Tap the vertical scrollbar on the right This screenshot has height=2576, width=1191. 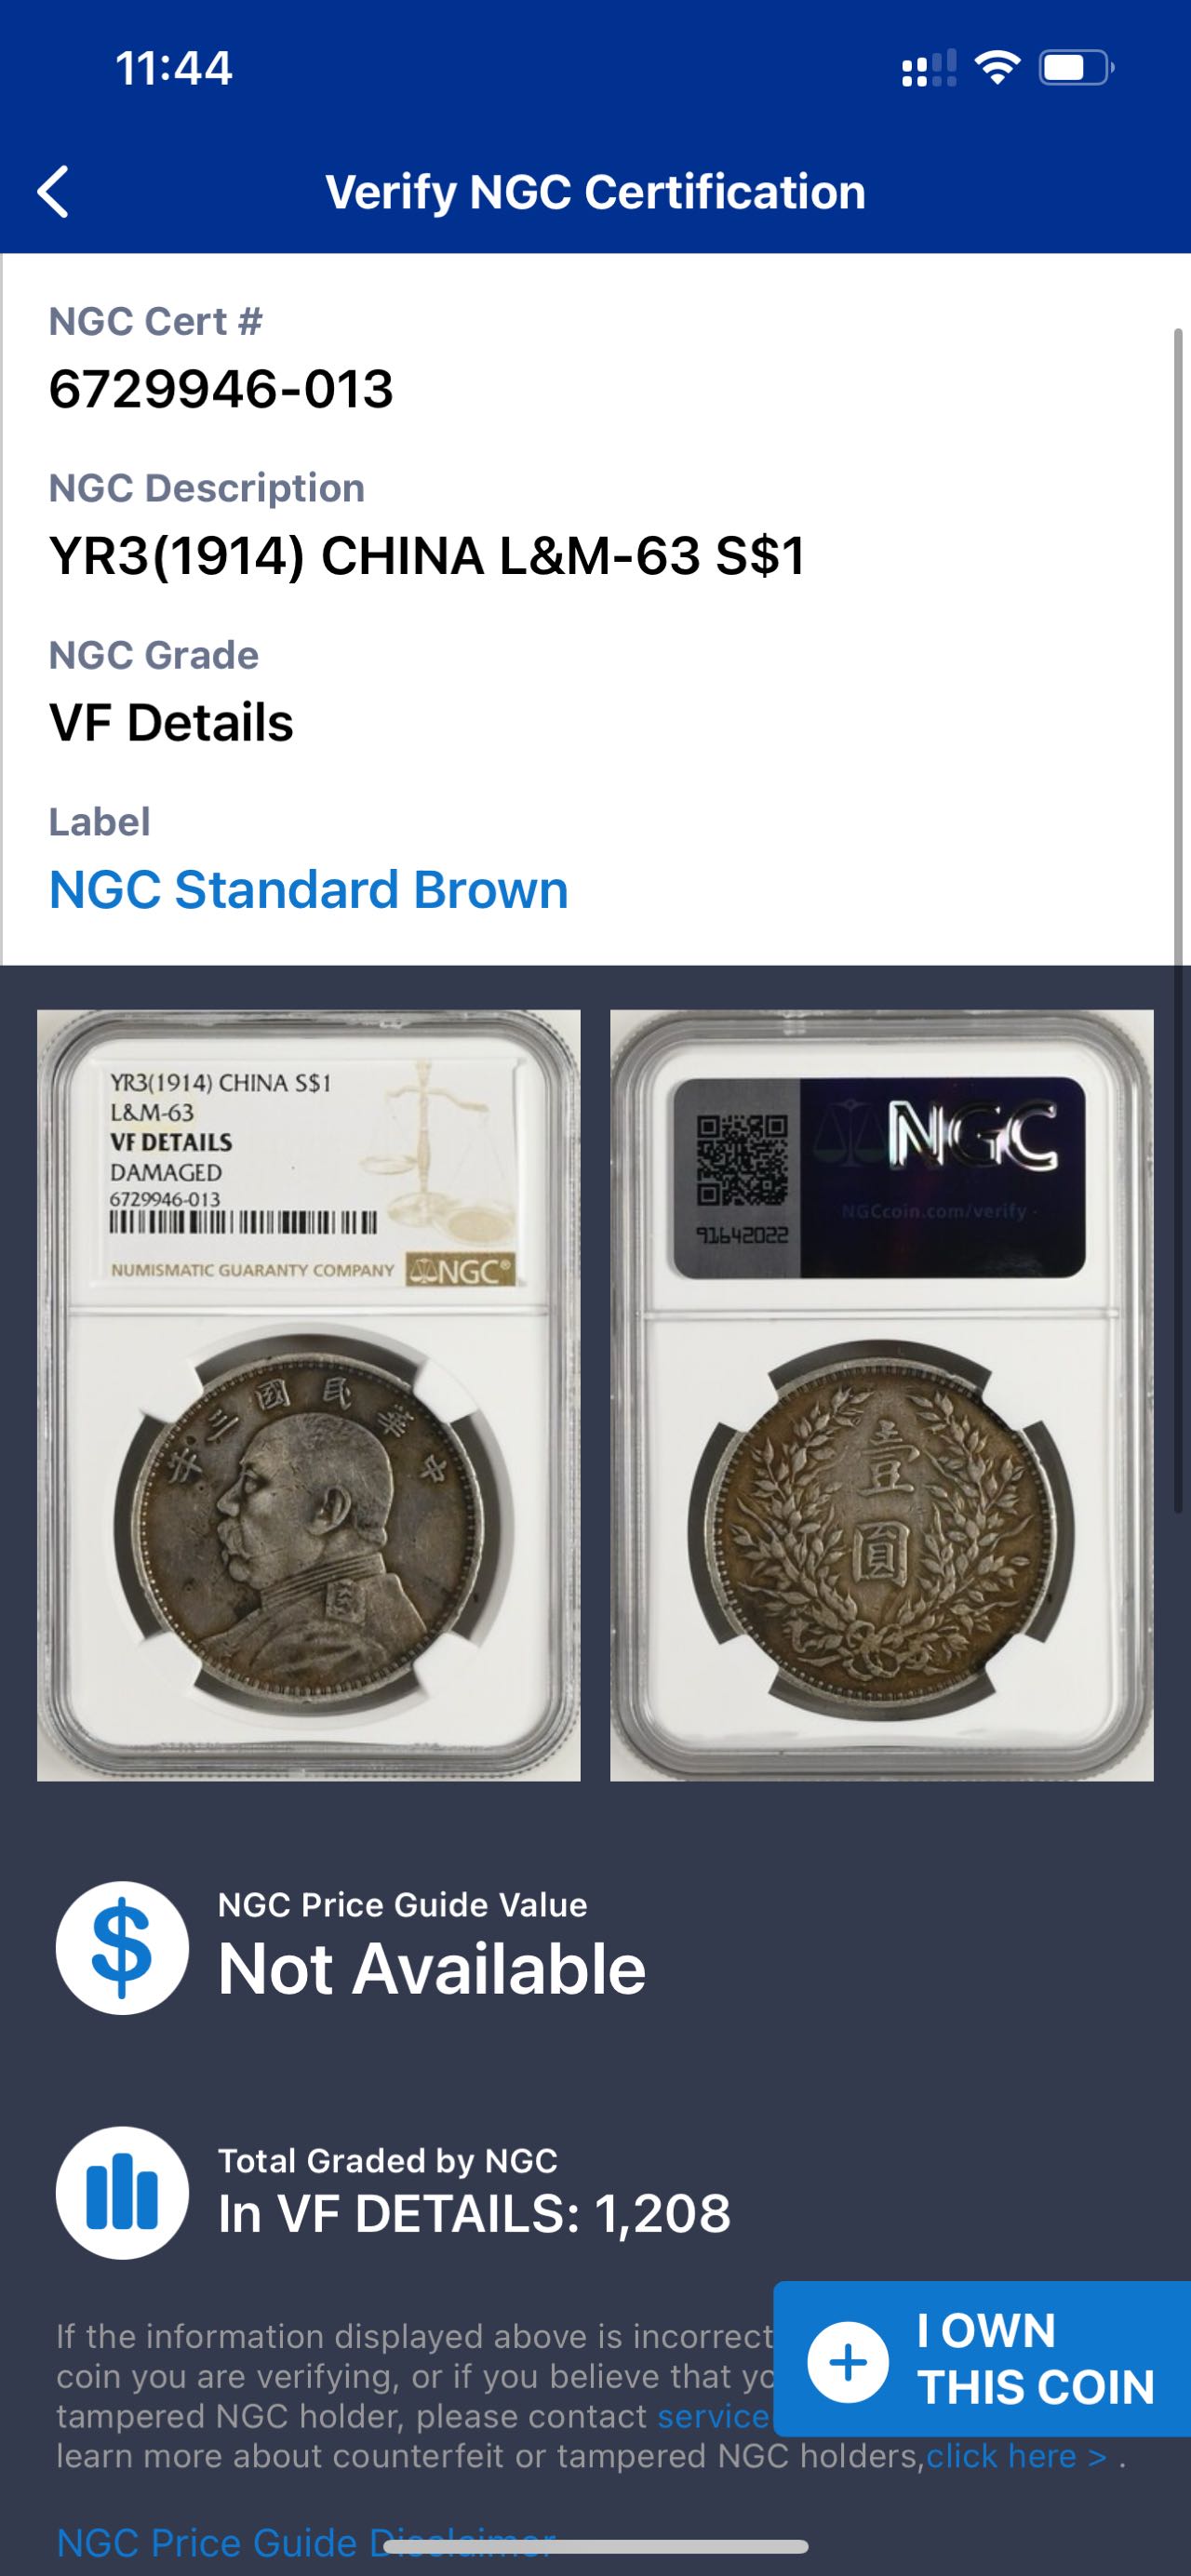[1178, 920]
